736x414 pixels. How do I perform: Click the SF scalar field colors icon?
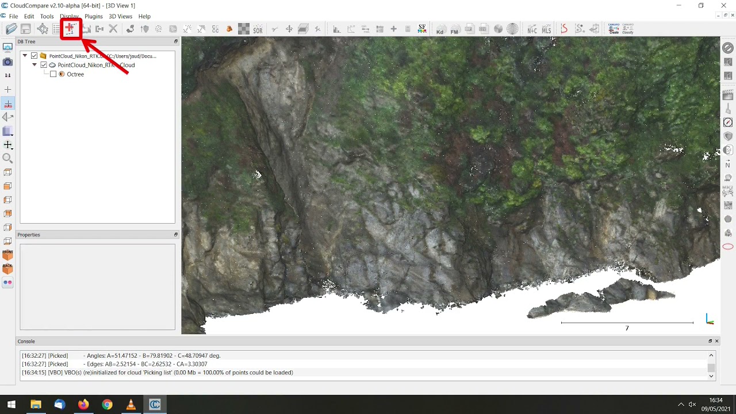click(422, 29)
